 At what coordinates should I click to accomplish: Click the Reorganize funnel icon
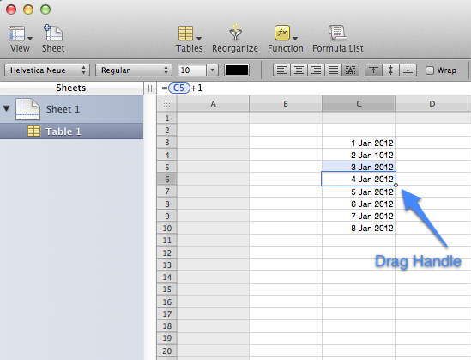pos(235,33)
